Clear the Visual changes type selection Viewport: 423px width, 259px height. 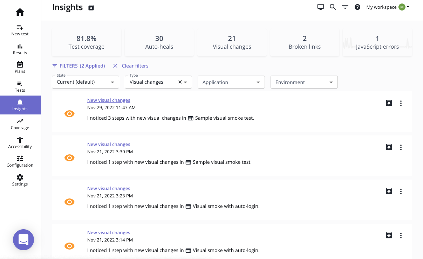tap(180, 82)
